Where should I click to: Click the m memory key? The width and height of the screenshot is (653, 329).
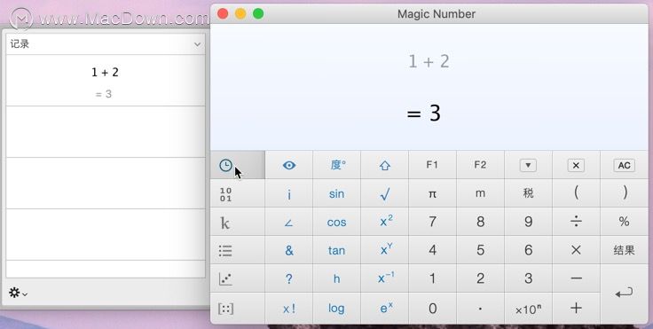coord(480,193)
